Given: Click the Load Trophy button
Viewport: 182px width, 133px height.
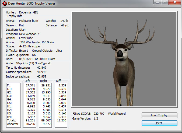Looking at the screenshot, I should [x=159, y=115].
